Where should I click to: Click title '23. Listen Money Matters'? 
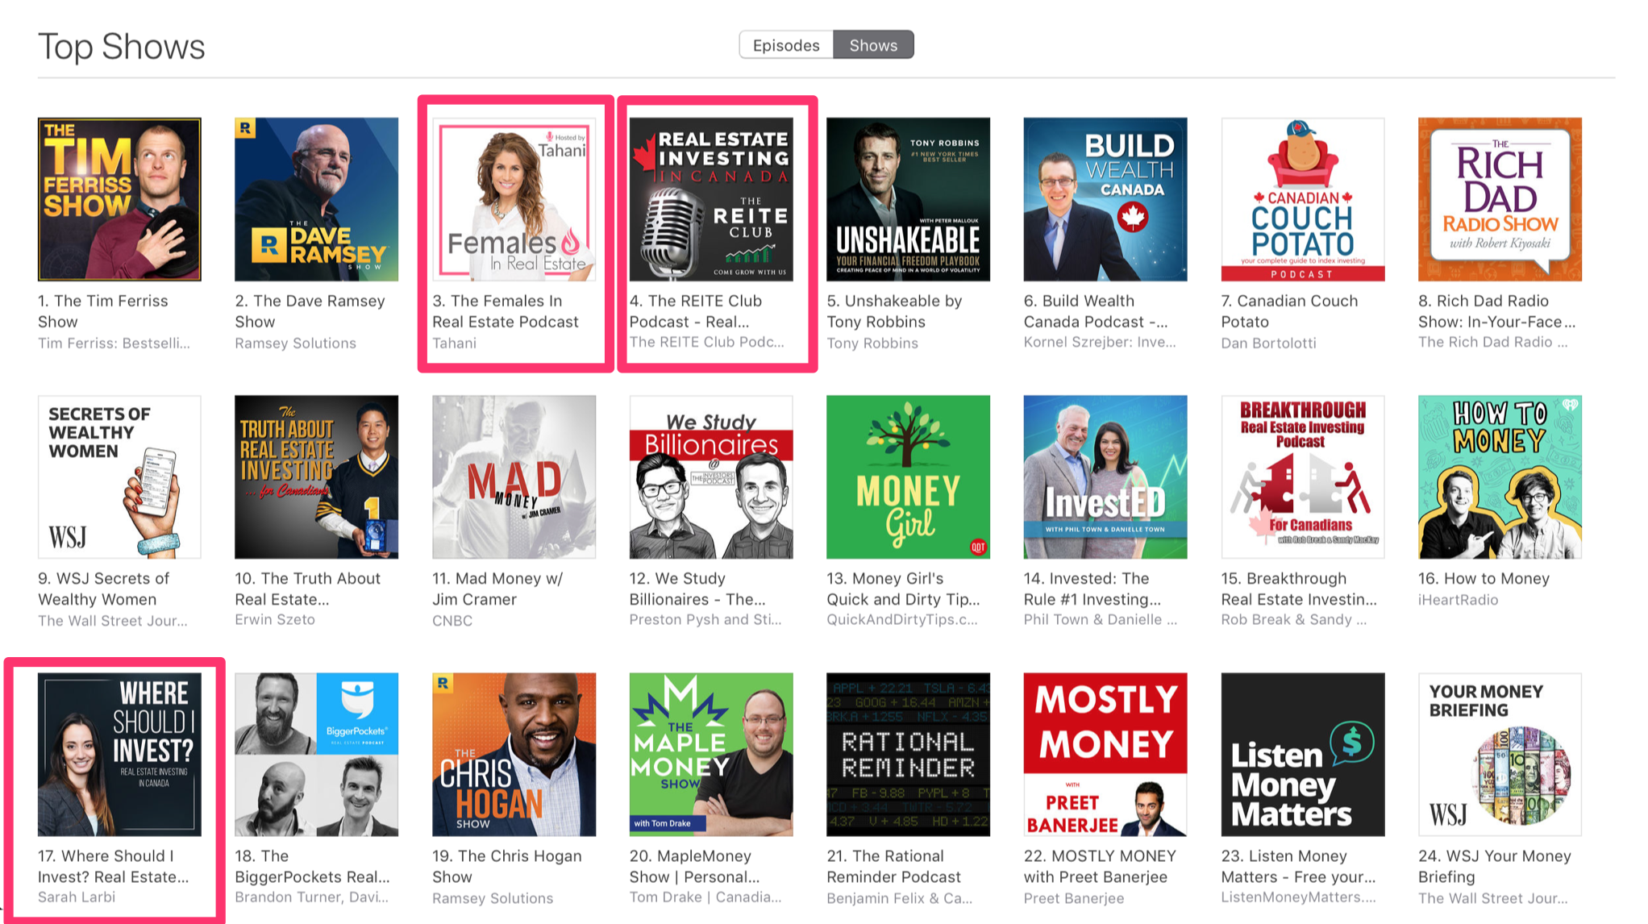(1299, 866)
